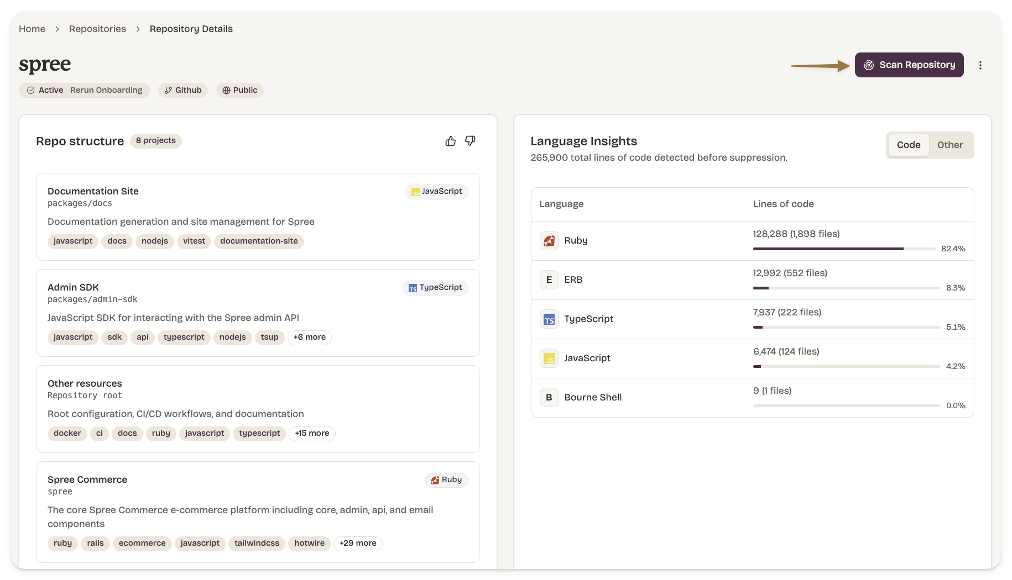Open the three-dot more options menu
This screenshot has height=580, width=1012.
[x=980, y=65]
